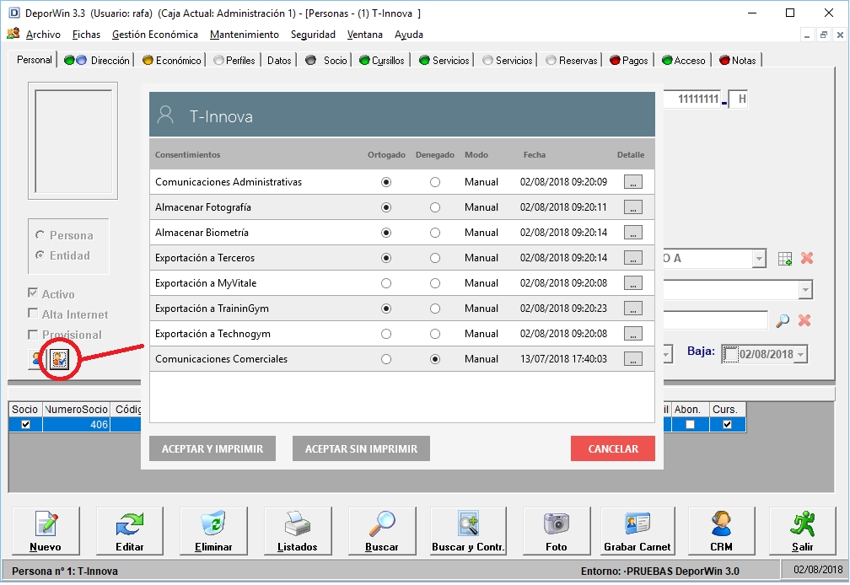
Task: Open detail for Exportación a MyVitale
Action: tap(632, 283)
